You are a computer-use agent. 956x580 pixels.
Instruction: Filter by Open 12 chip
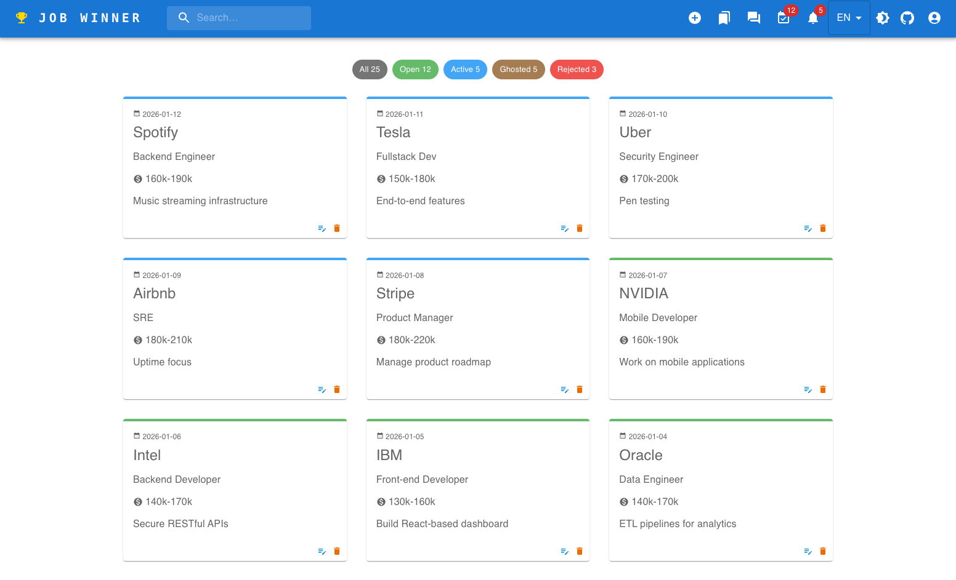click(415, 70)
